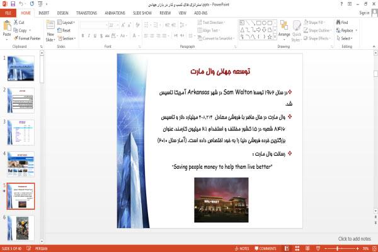Open the Shape Outline dropdown
Screen dimensions: 378x252
(318, 30)
